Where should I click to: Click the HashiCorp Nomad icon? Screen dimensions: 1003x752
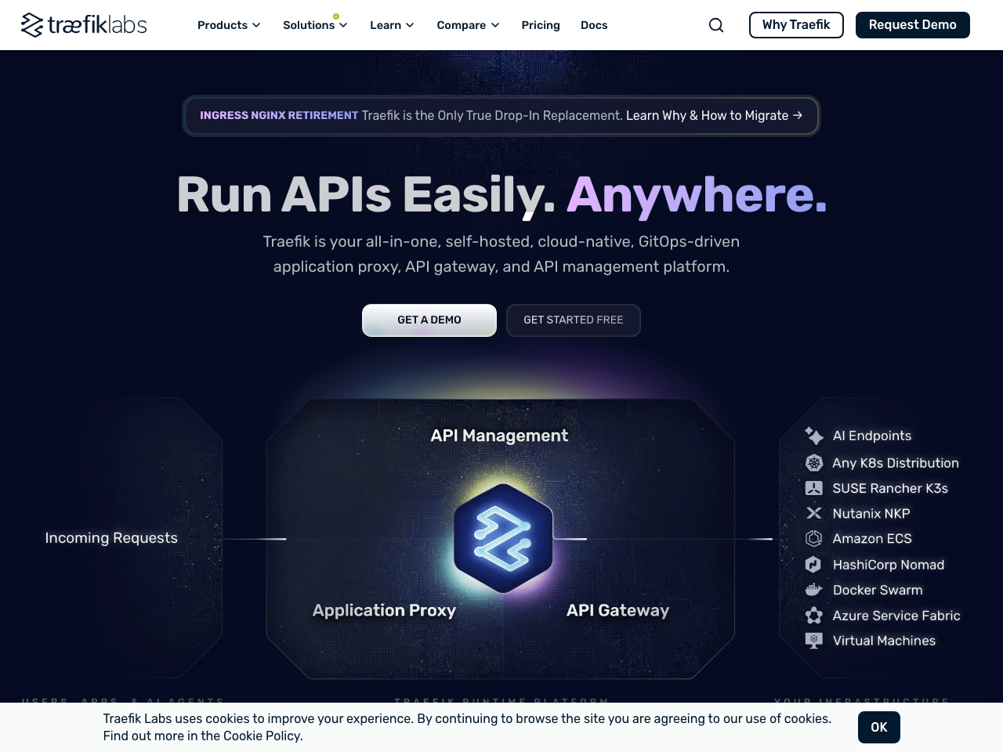pos(813,564)
